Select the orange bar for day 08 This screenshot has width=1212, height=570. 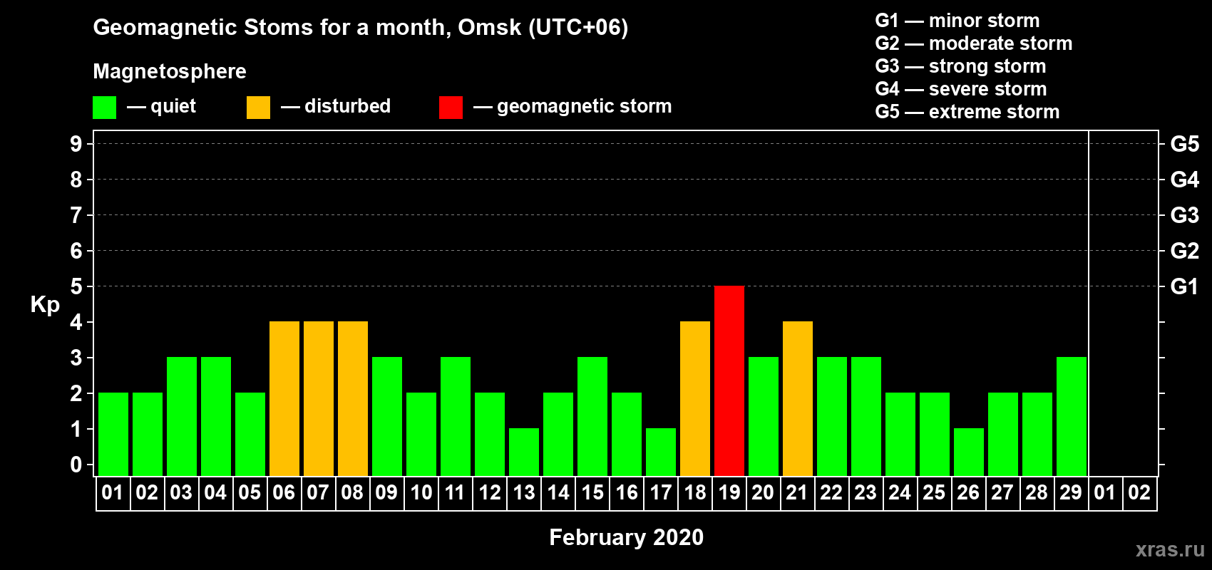[x=353, y=398]
